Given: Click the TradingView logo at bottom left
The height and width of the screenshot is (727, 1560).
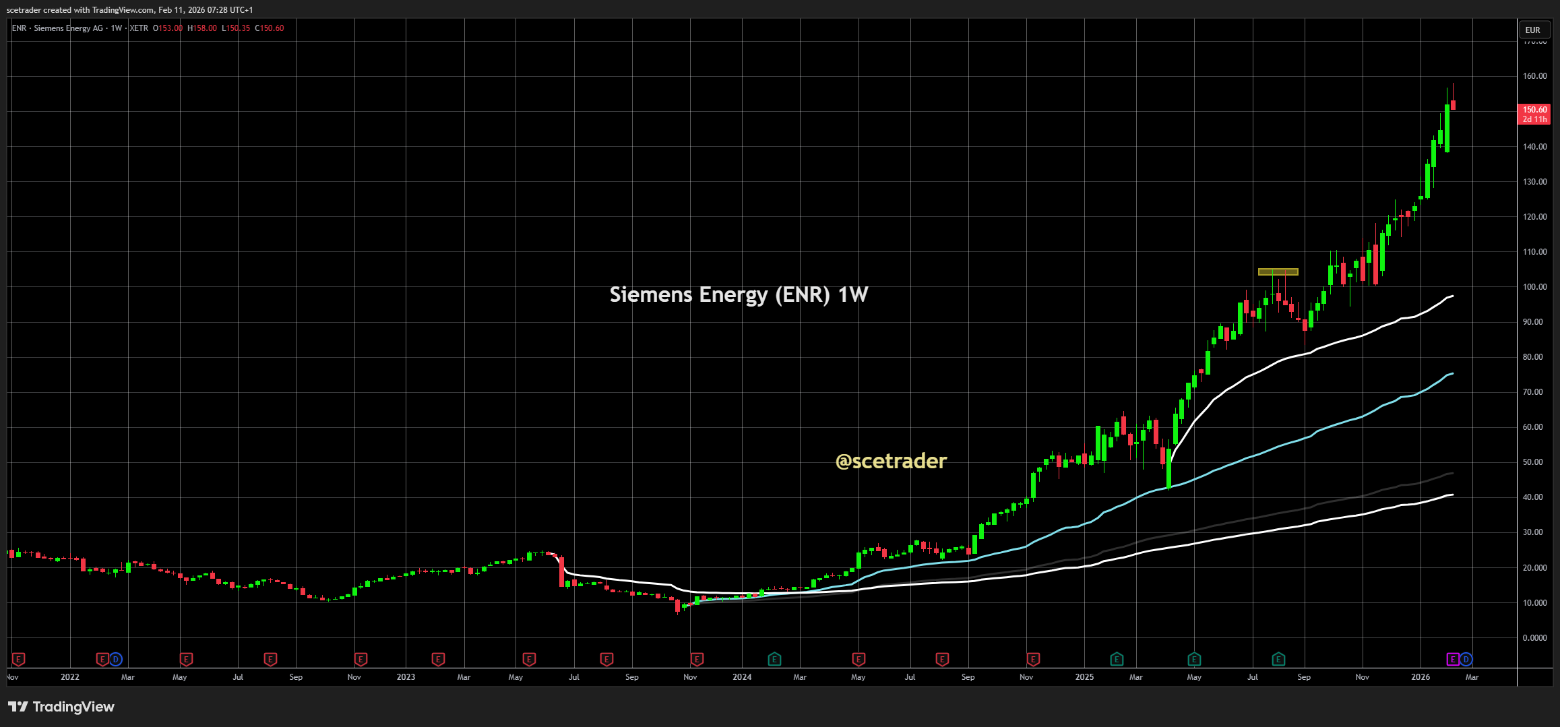Looking at the screenshot, I should (61, 707).
